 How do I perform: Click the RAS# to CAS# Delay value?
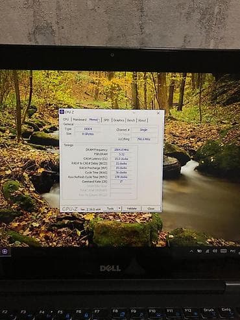click(x=121, y=164)
